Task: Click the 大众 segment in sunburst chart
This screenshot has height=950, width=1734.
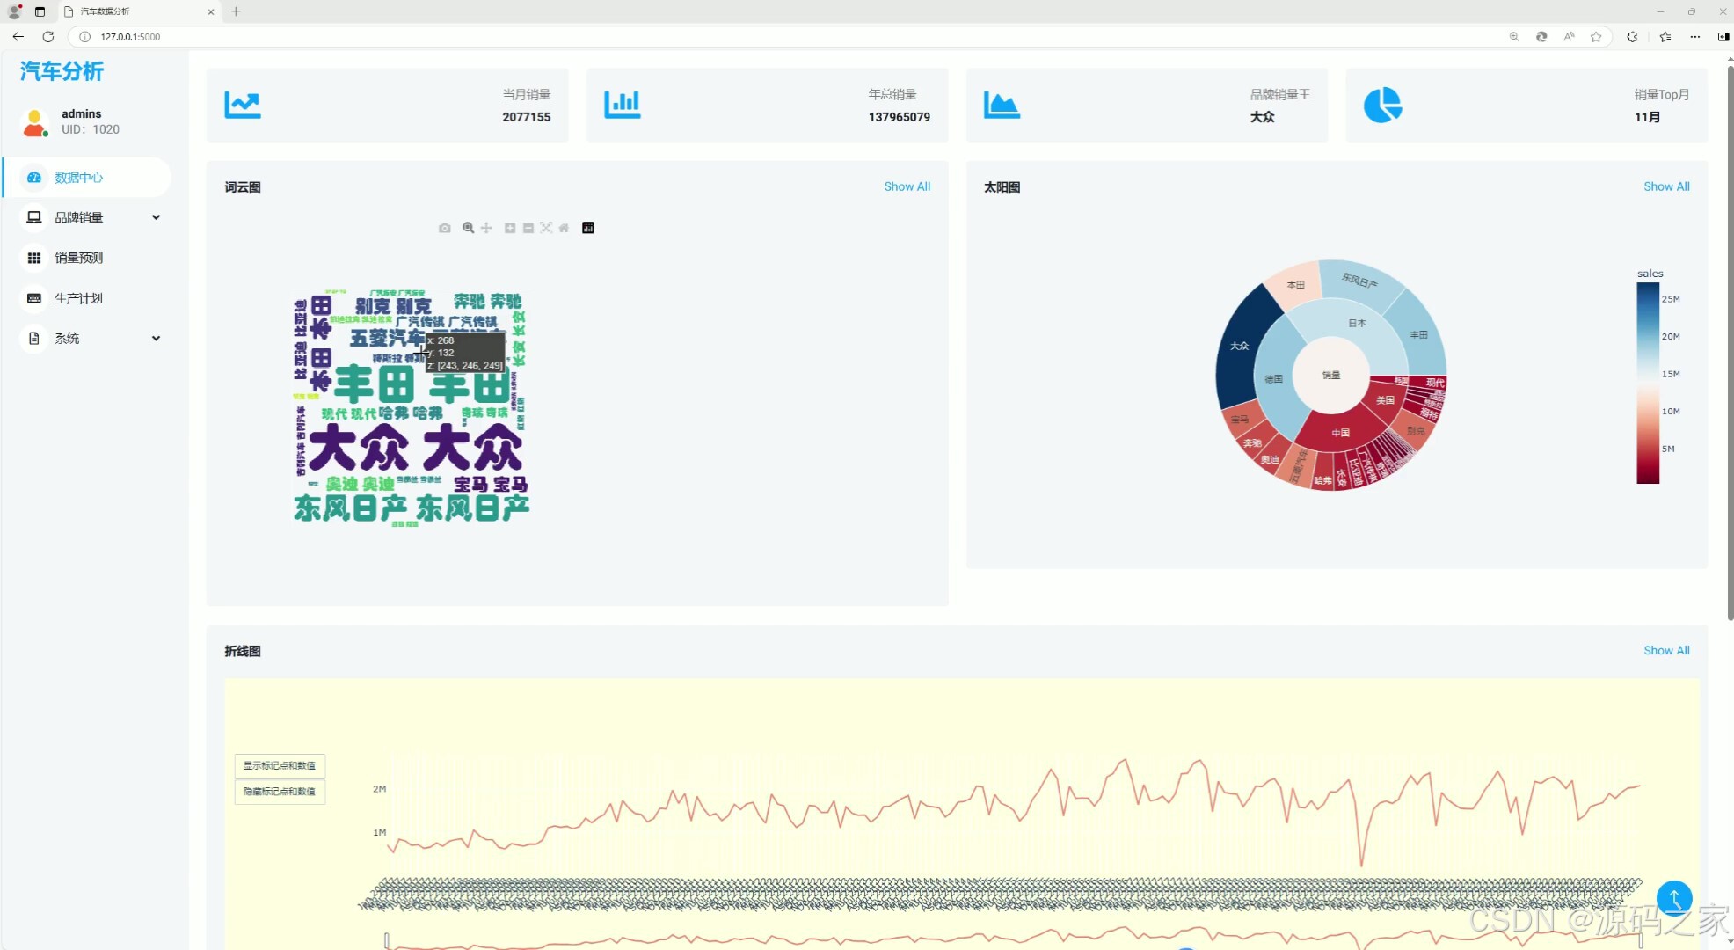Action: point(1239,346)
